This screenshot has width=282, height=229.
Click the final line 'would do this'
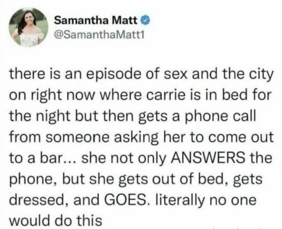point(55,221)
